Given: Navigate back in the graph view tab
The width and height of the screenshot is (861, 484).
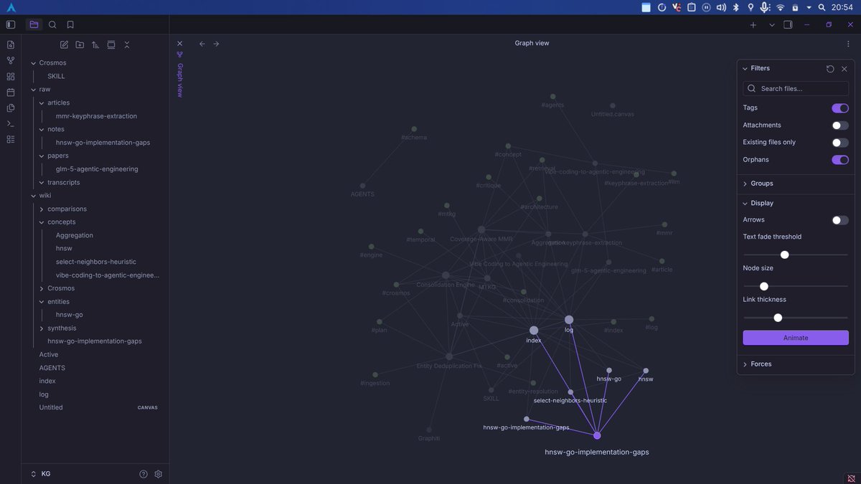Looking at the screenshot, I should pos(202,44).
